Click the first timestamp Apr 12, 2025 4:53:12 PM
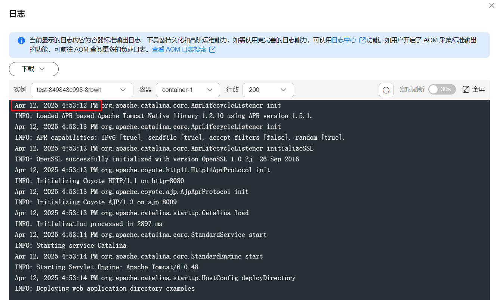Viewport: 503px width, 300px height. (56, 105)
